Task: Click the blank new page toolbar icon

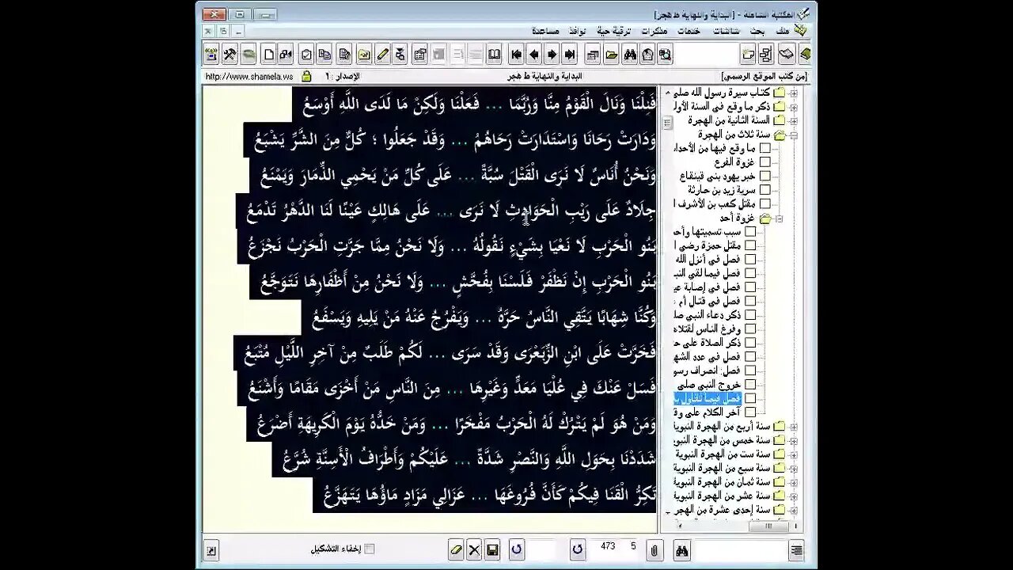Action: click(269, 55)
